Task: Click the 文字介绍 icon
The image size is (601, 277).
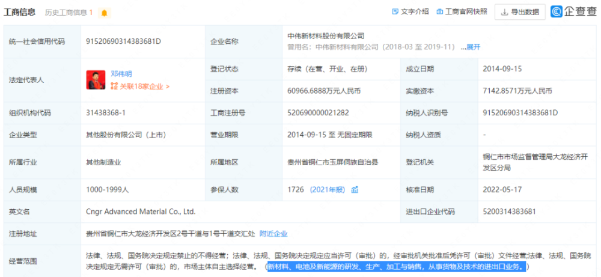Action: coord(395,12)
